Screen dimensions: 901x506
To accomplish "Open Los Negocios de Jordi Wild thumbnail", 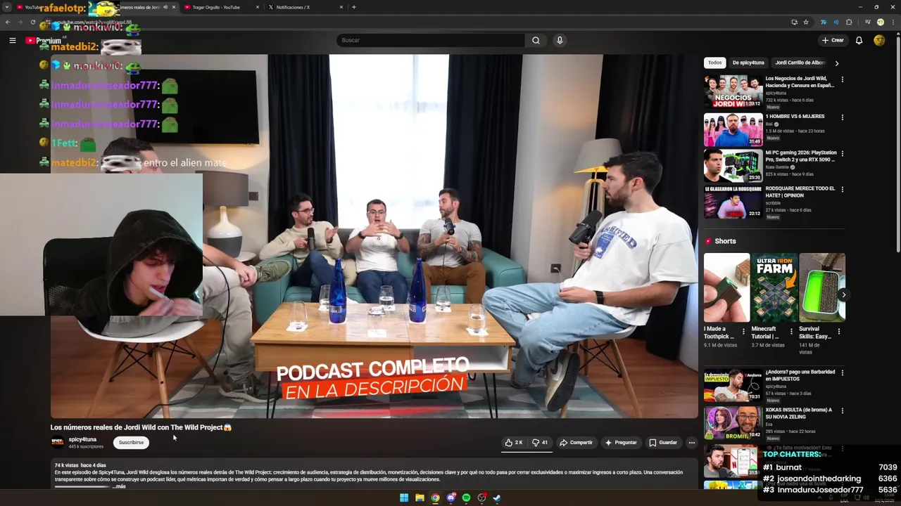I will (733, 91).
